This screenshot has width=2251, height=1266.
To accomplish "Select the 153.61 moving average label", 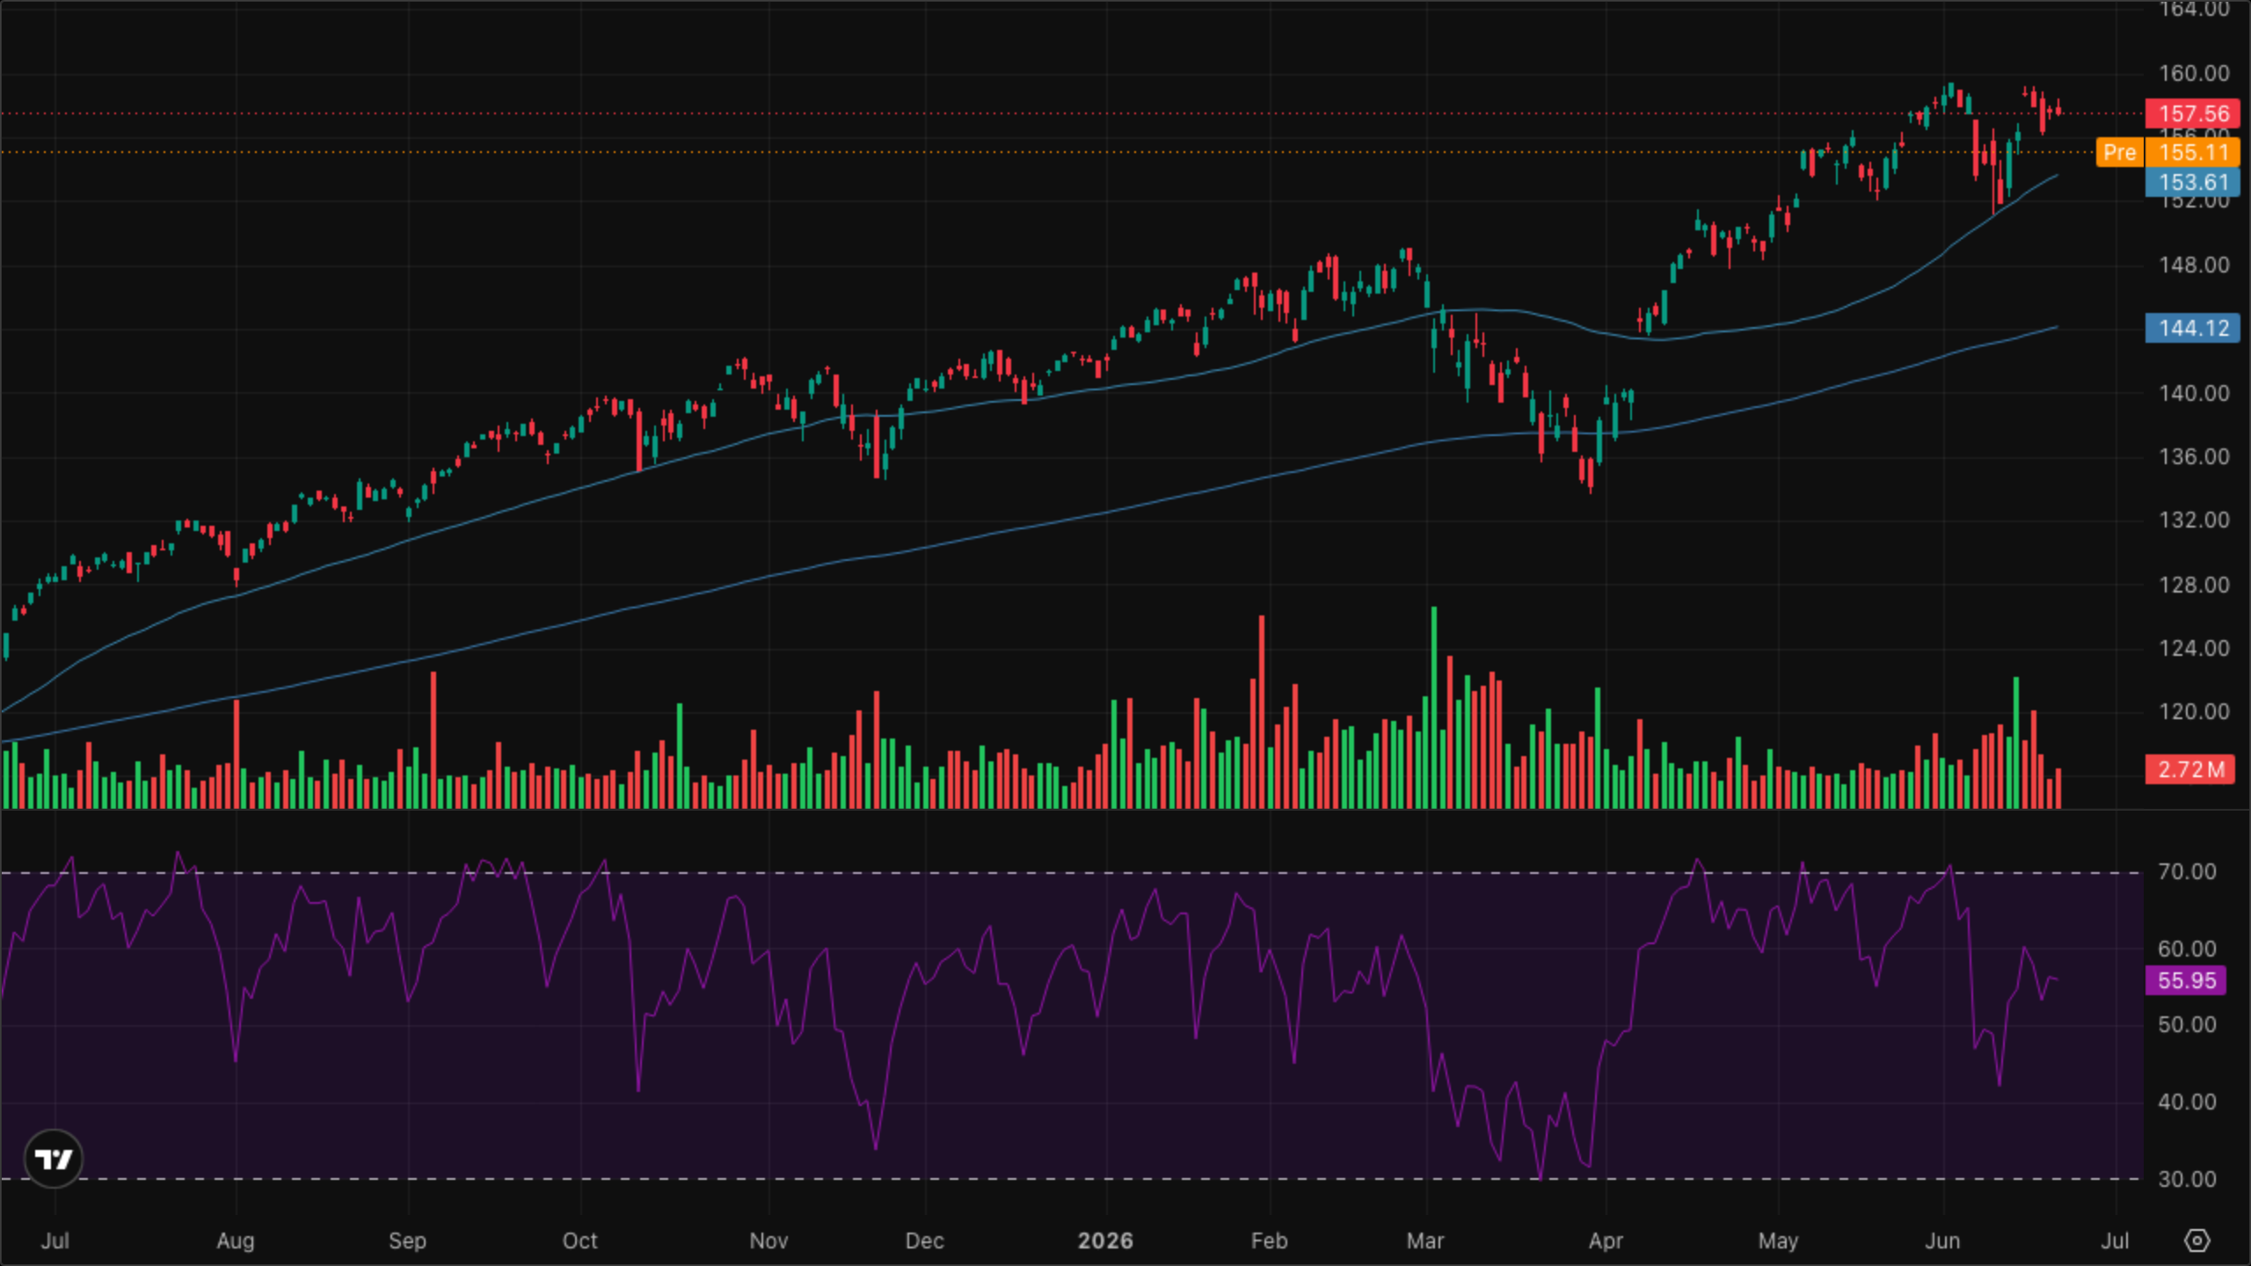I will point(2193,182).
